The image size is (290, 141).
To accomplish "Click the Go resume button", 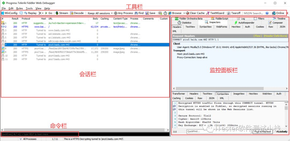I will (x=49, y=13).
